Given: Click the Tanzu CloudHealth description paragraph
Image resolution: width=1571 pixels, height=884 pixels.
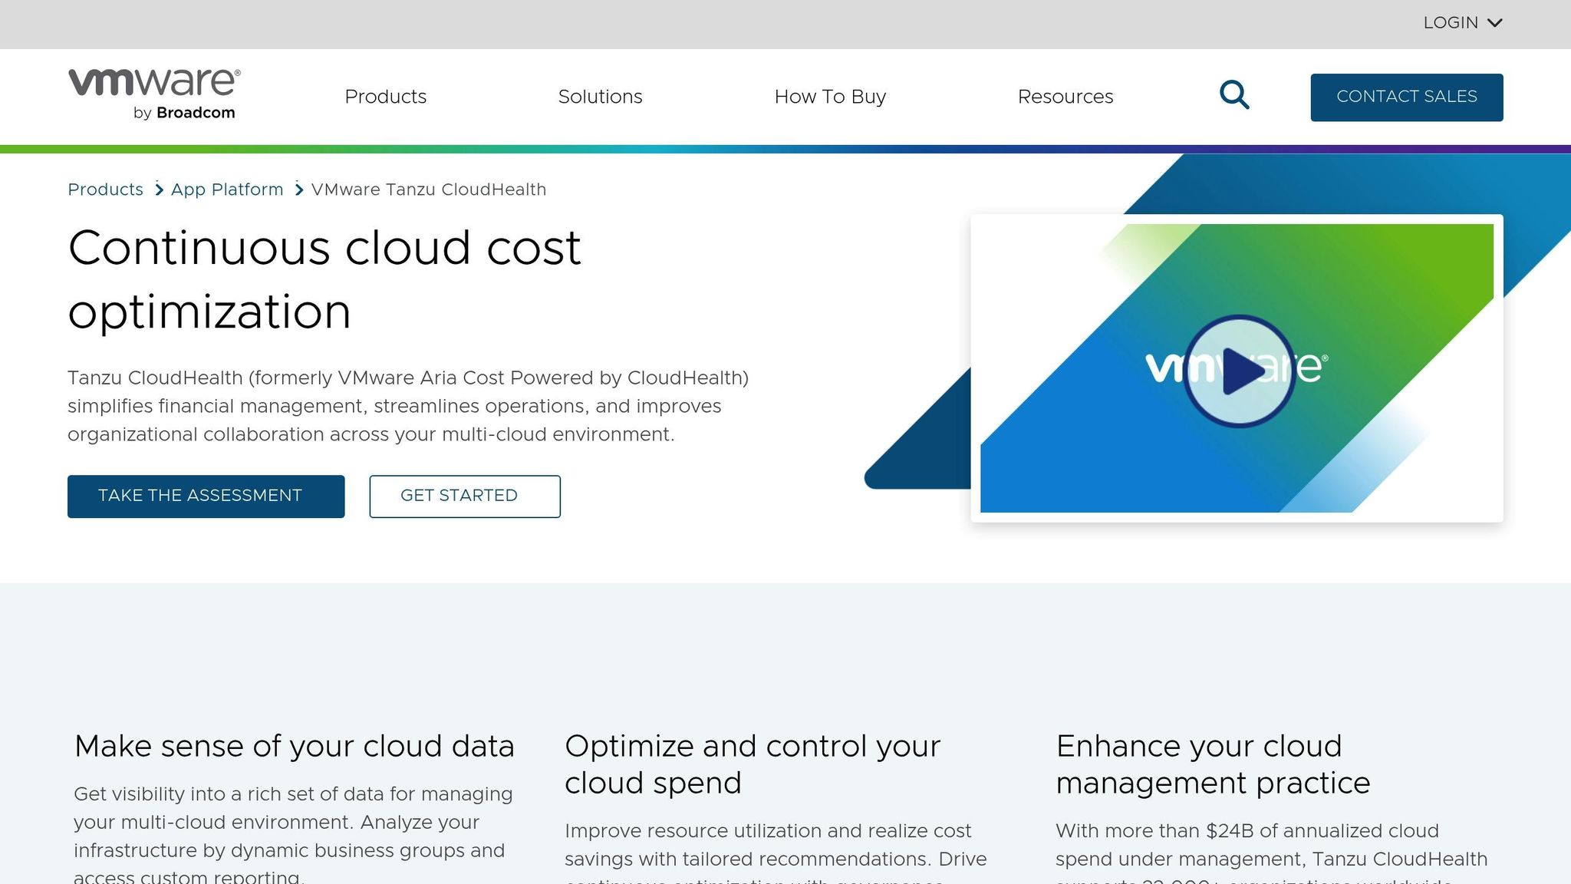Looking at the screenshot, I should pos(408,406).
